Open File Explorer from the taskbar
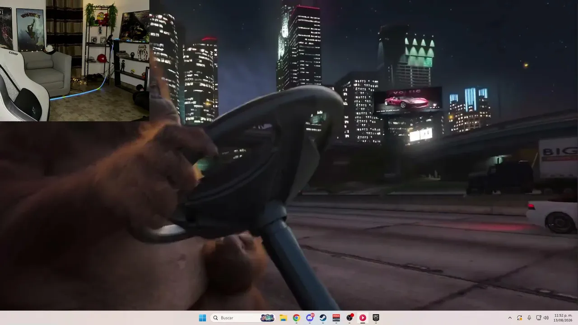The width and height of the screenshot is (578, 325). point(283,318)
